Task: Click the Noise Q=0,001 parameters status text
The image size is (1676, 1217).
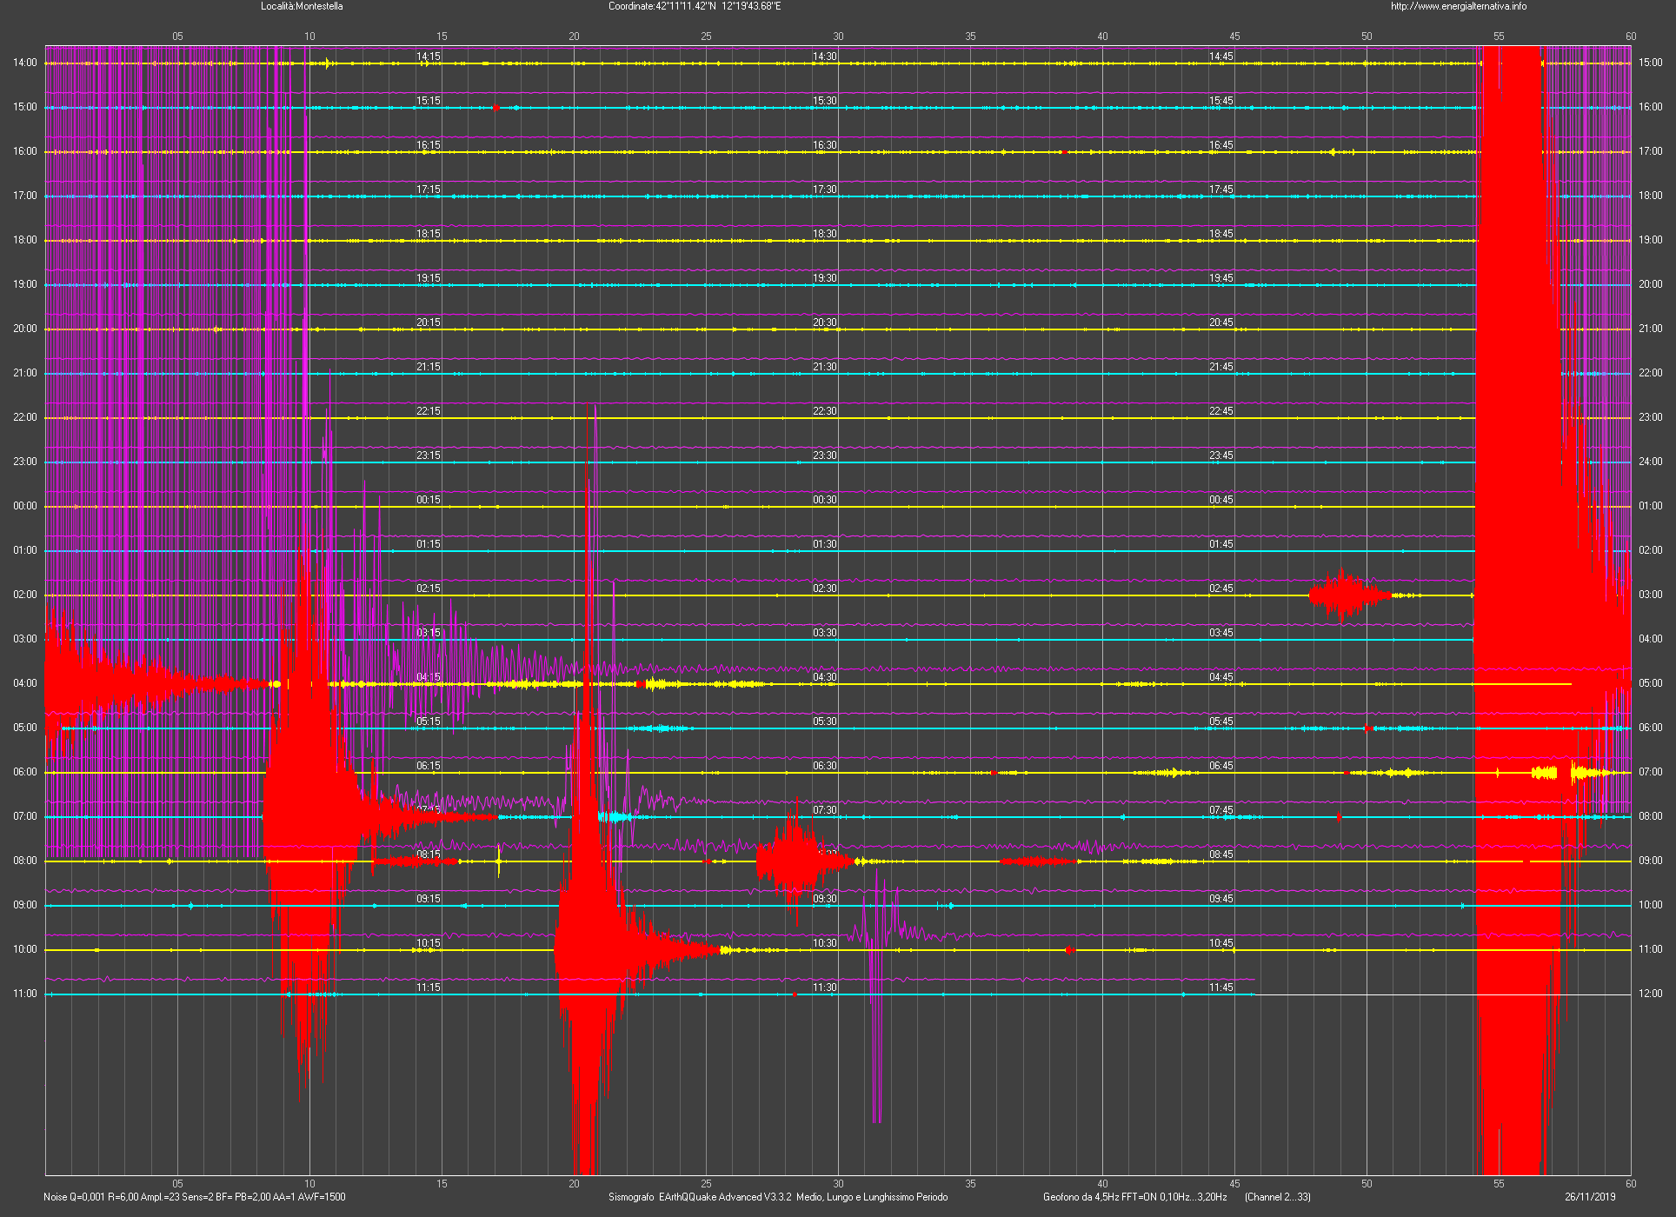Action: point(194,1197)
